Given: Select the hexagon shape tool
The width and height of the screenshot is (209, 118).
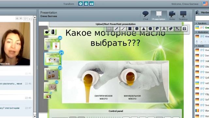Looking at the screenshot, I should (150, 29).
